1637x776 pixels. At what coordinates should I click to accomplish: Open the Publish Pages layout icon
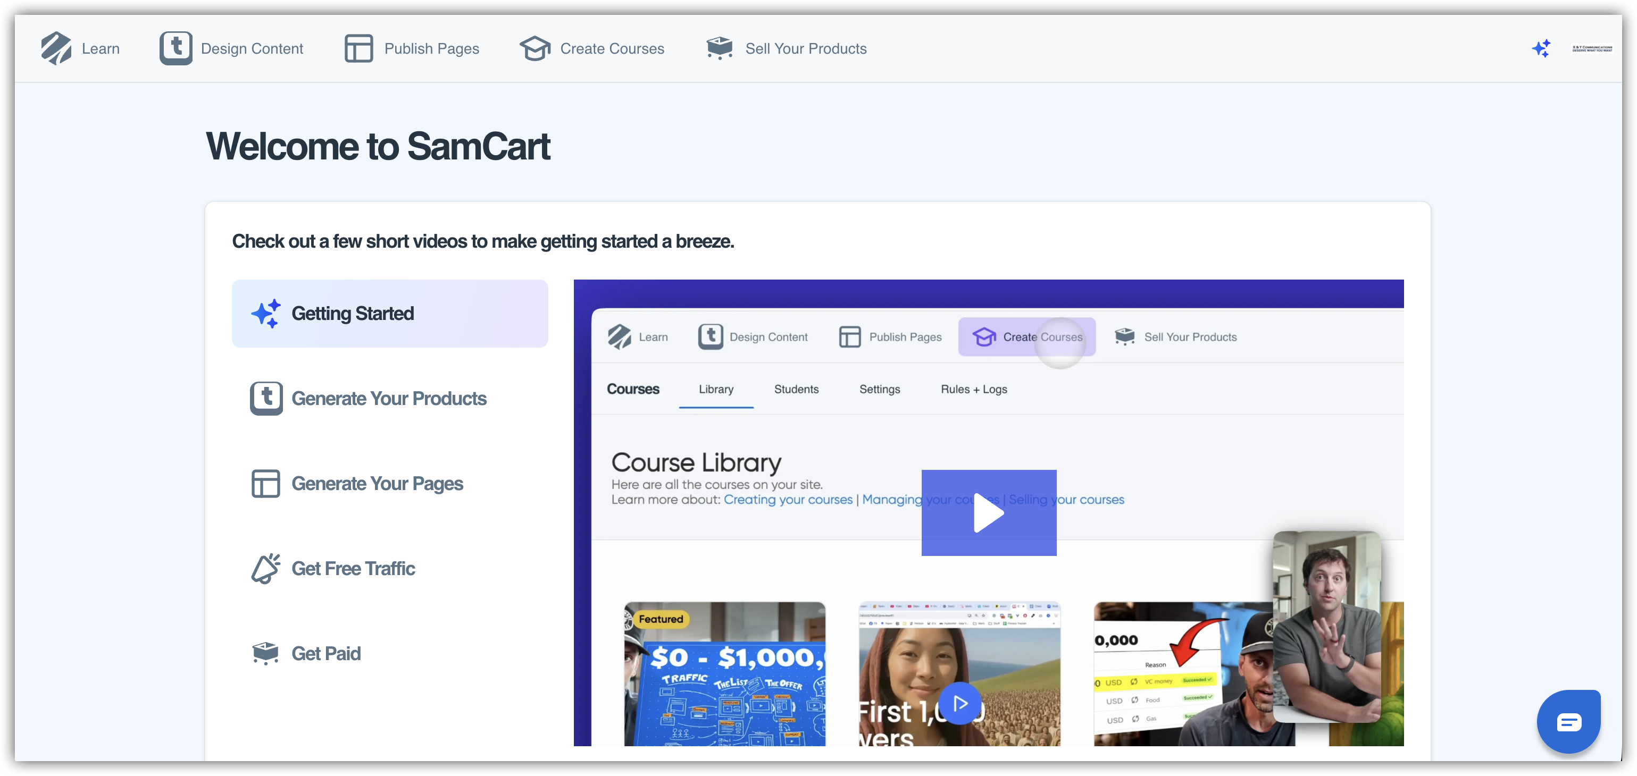358,48
